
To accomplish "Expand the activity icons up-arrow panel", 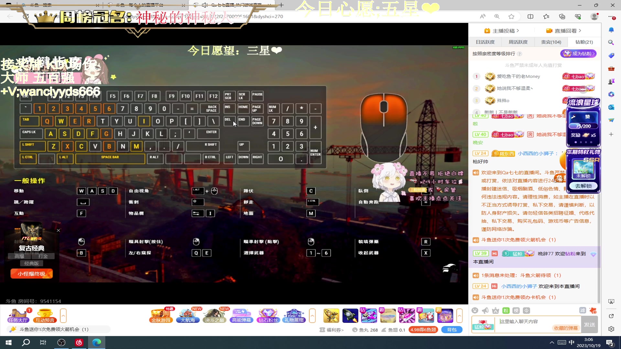I will tap(63, 316).
